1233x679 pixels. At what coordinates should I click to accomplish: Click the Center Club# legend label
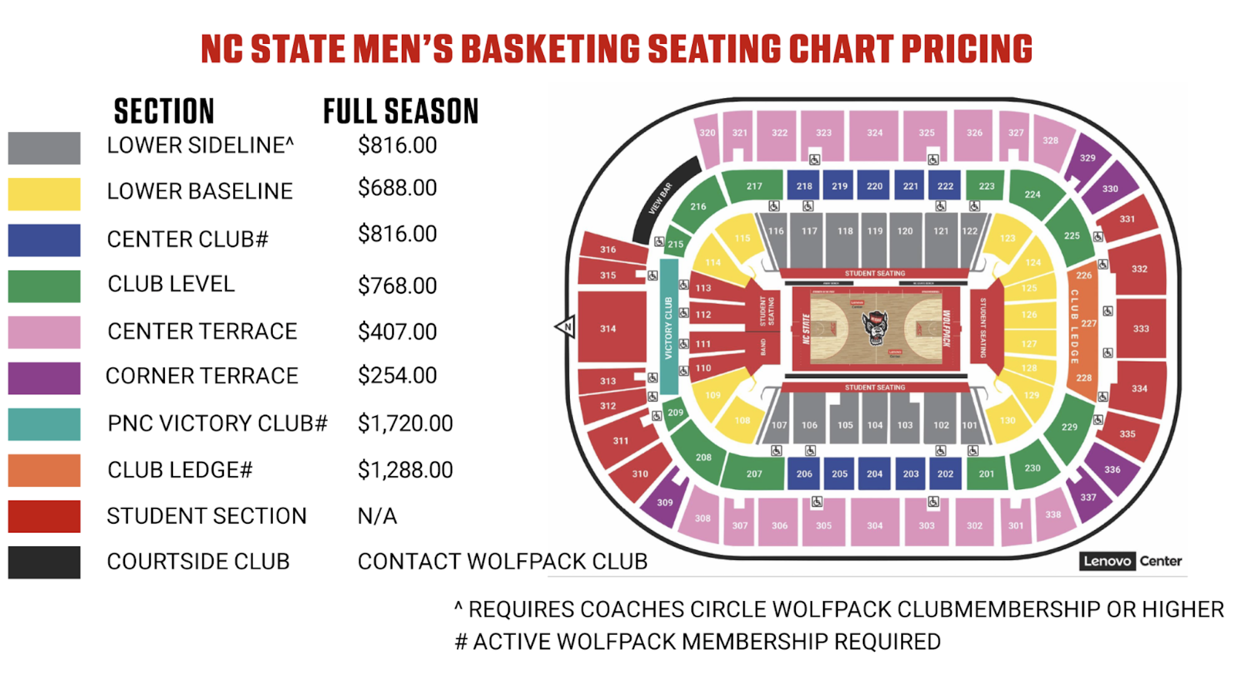coord(188,239)
